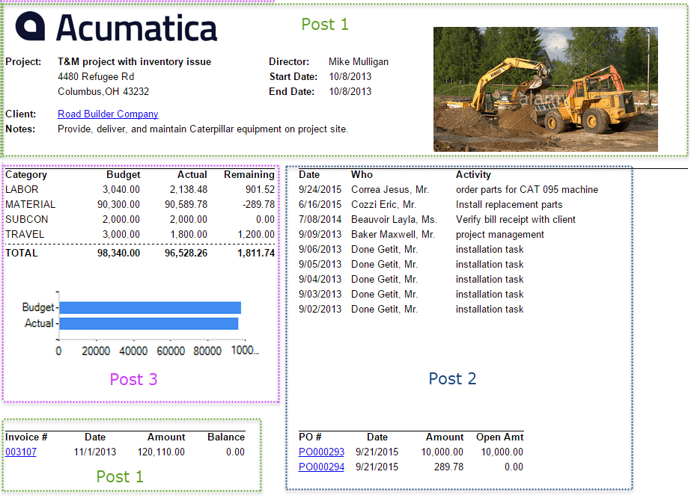Click chart axis label 60000
691x501 pixels.
coord(171,351)
